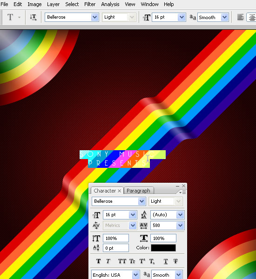Image resolution: width=256 pixels, height=279 pixels.
Task: Open the English: USA language dropdown
Action: [x=135, y=275]
